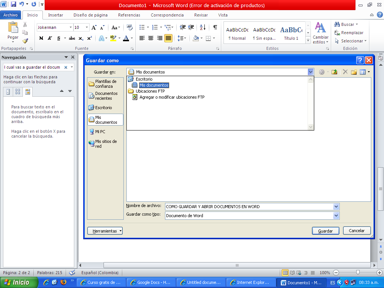
Task: Toggle Print Layout view in status bar
Action: click(285, 273)
